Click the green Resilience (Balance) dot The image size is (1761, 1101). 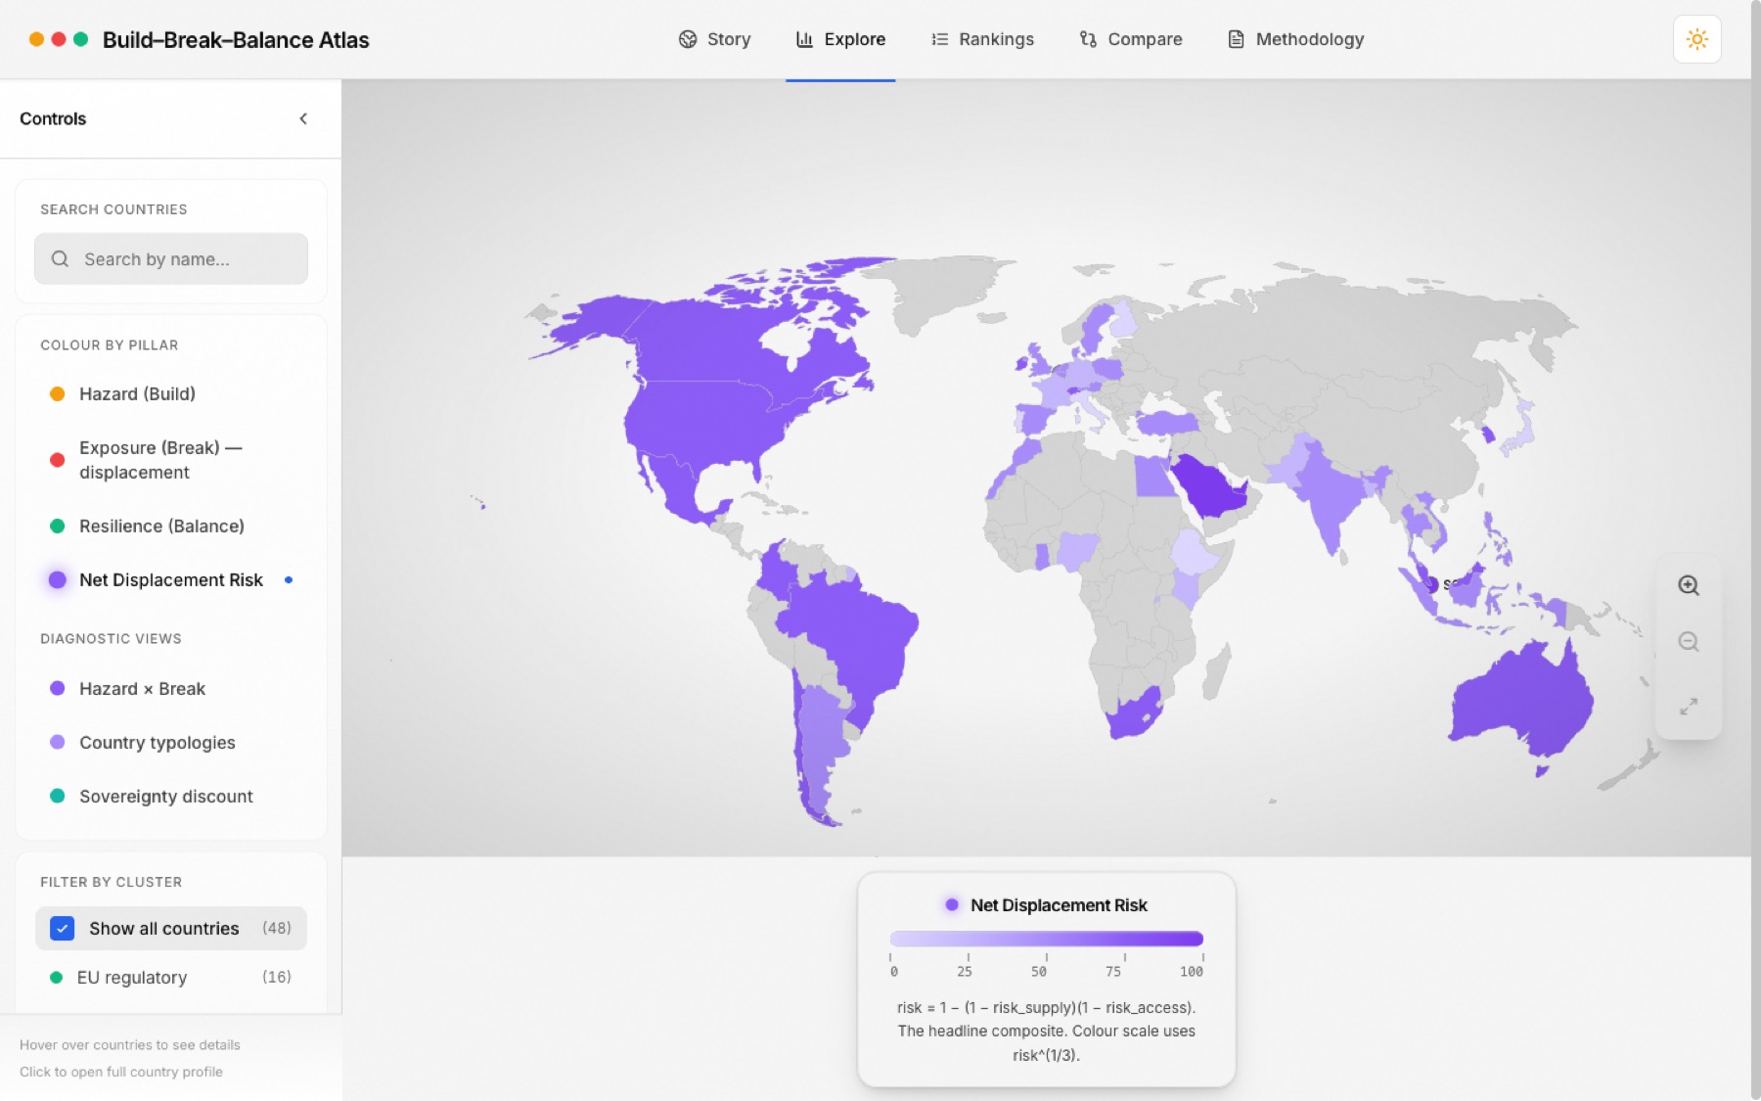58,526
